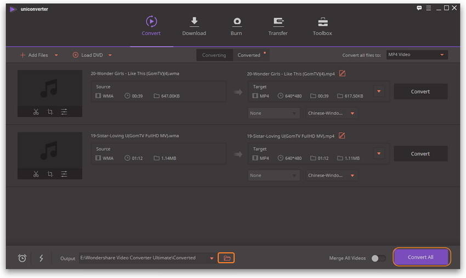Click the Convert All button
Screen dimensions: 466x278
pos(421,257)
